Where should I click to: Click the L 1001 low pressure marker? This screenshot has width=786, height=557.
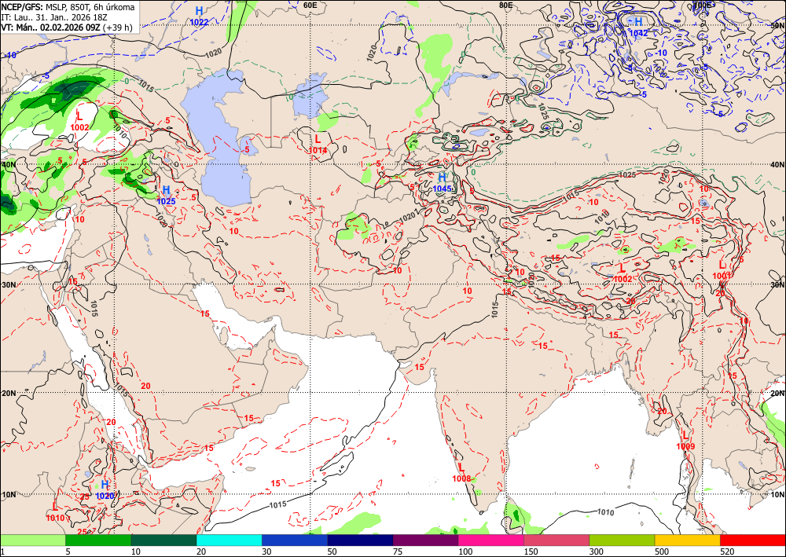point(722,269)
